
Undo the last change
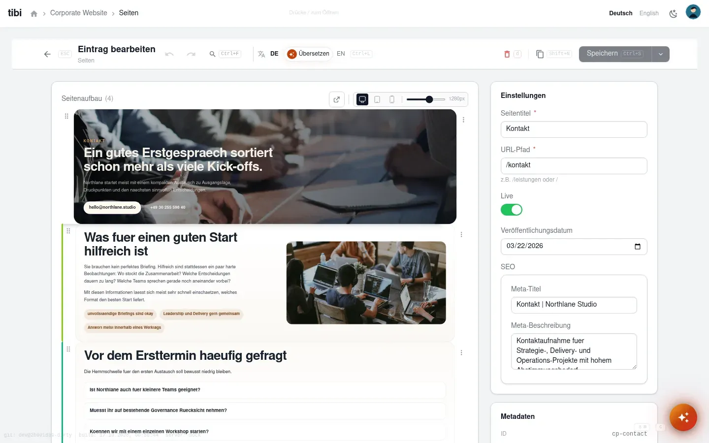(169, 54)
